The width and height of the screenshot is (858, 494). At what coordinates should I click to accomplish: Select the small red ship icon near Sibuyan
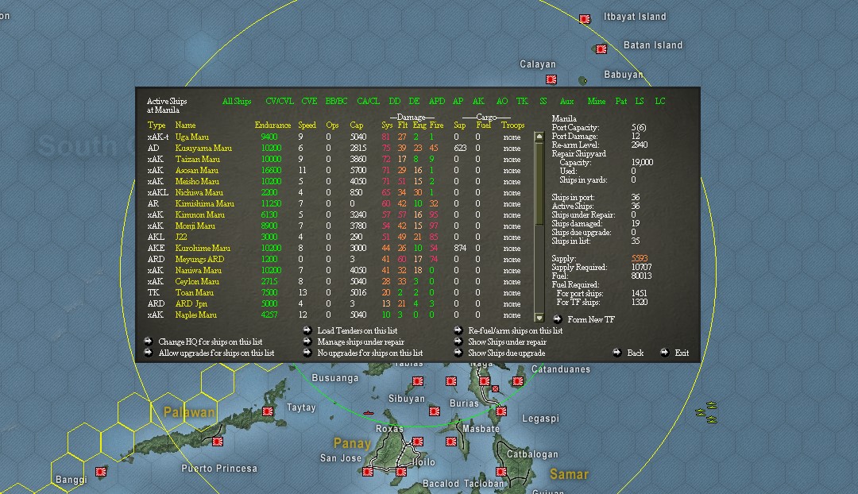[x=369, y=413]
